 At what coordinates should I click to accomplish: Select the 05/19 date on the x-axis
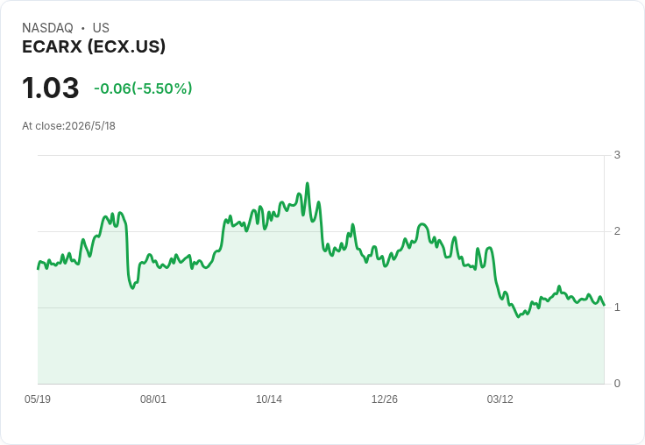(38, 399)
